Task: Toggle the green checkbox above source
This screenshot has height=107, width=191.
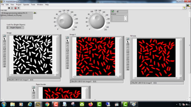Action: pyautogui.click(x=113, y=11)
